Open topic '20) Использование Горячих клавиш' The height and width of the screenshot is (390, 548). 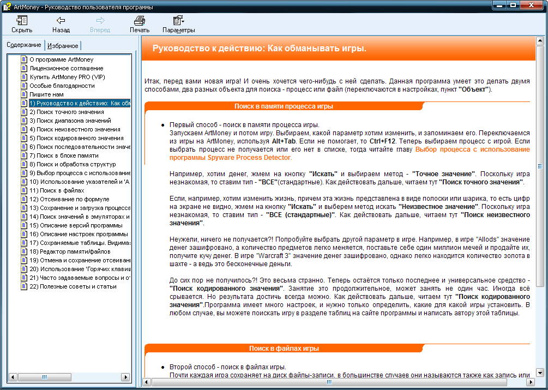pyautogui.click(x=80, y=269)
